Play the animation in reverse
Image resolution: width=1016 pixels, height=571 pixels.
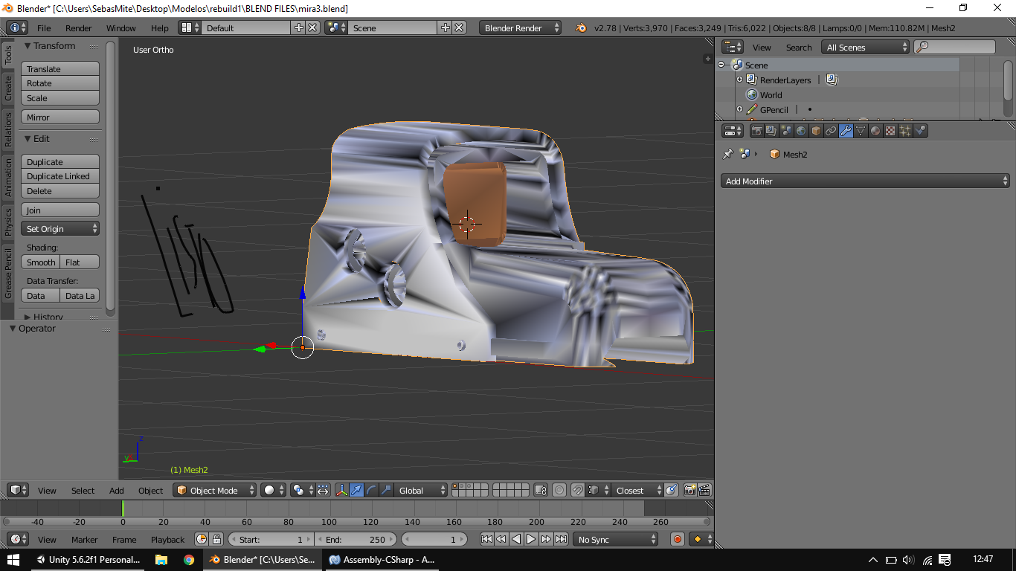(x=516, y=539)
